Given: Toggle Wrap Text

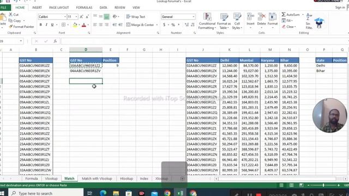Looking at the screenshot, I should tap(136, 17).
